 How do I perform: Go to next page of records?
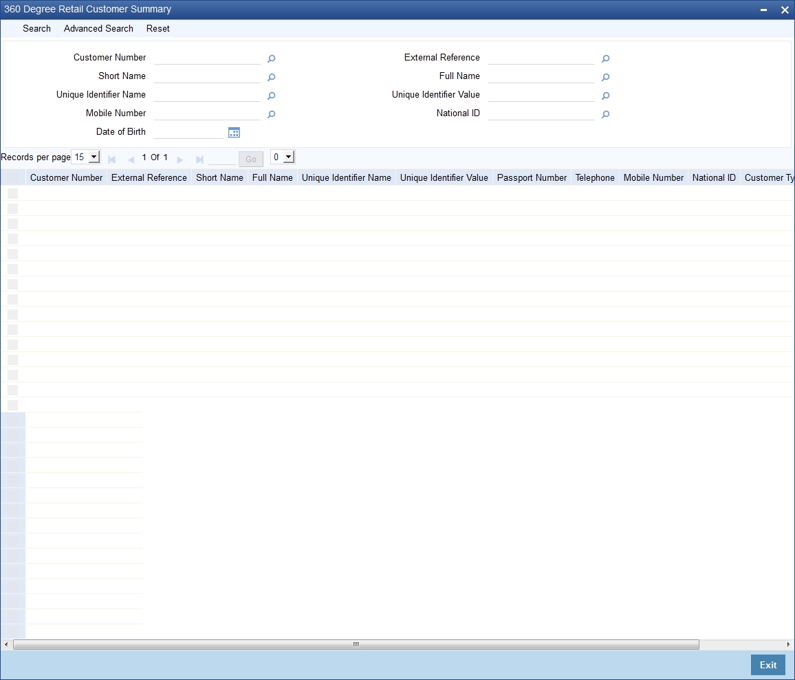click(180, 160)
